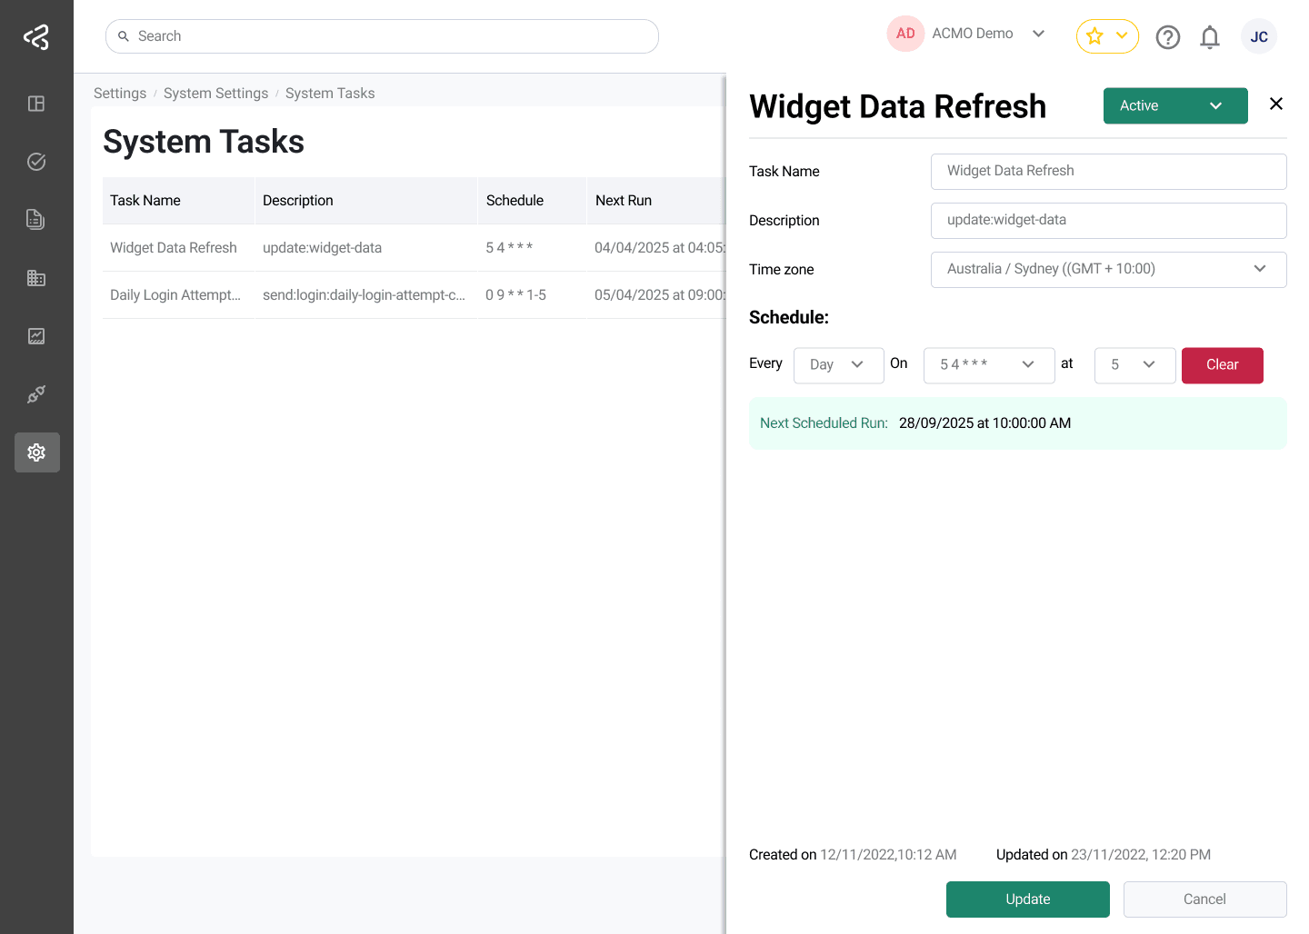The height and width of the screenshot is (934, 1309).
Task: Open the yellow star favorites dropdown
Action: [x=1107, y=36]
